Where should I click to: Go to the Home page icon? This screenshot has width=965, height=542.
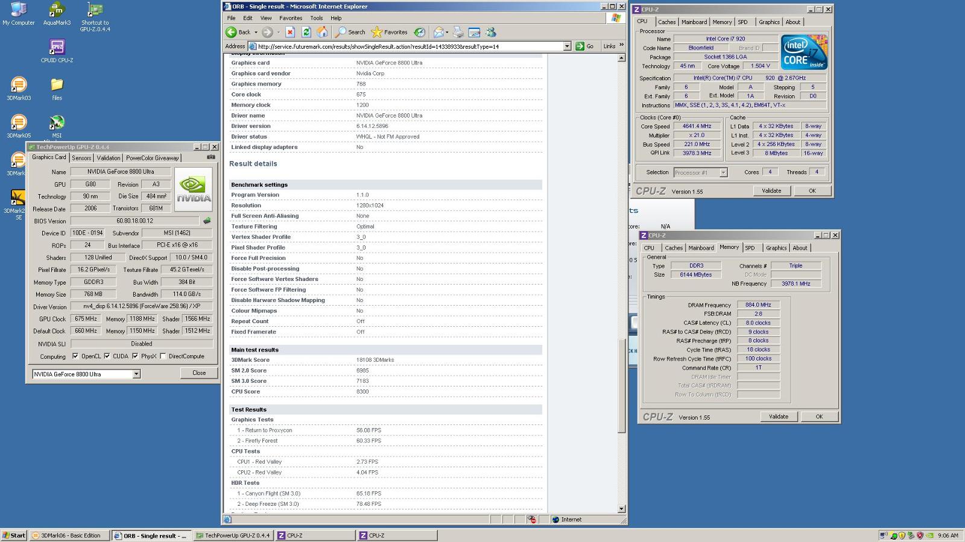[x=323, y=32]
